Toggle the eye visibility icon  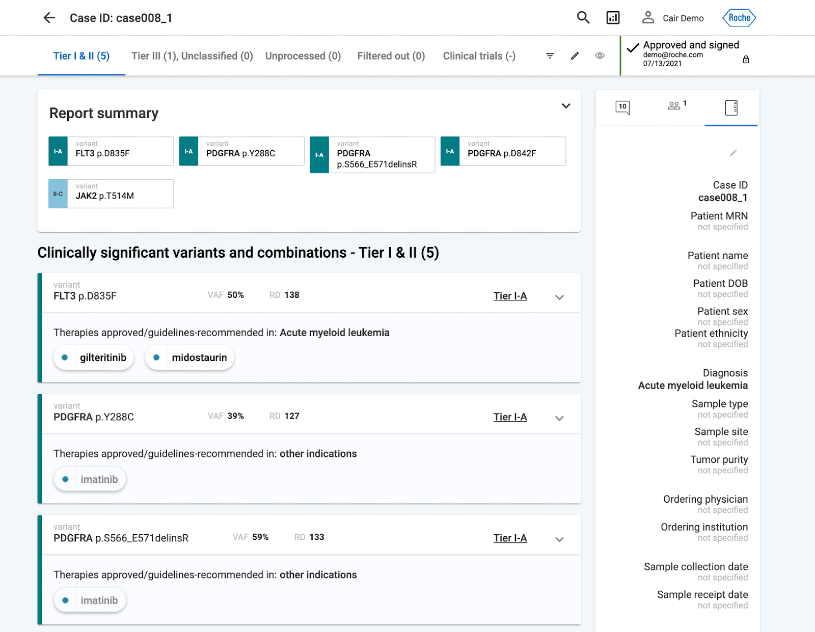tap(600, 56)
